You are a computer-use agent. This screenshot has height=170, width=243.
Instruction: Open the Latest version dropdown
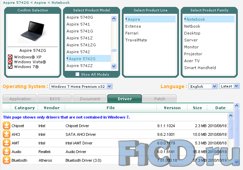(229, 86)
